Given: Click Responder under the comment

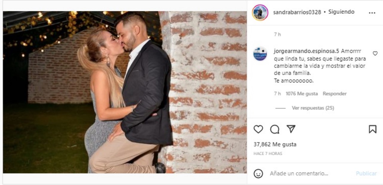Looking at the screenshot, I should tap(335, 94).
